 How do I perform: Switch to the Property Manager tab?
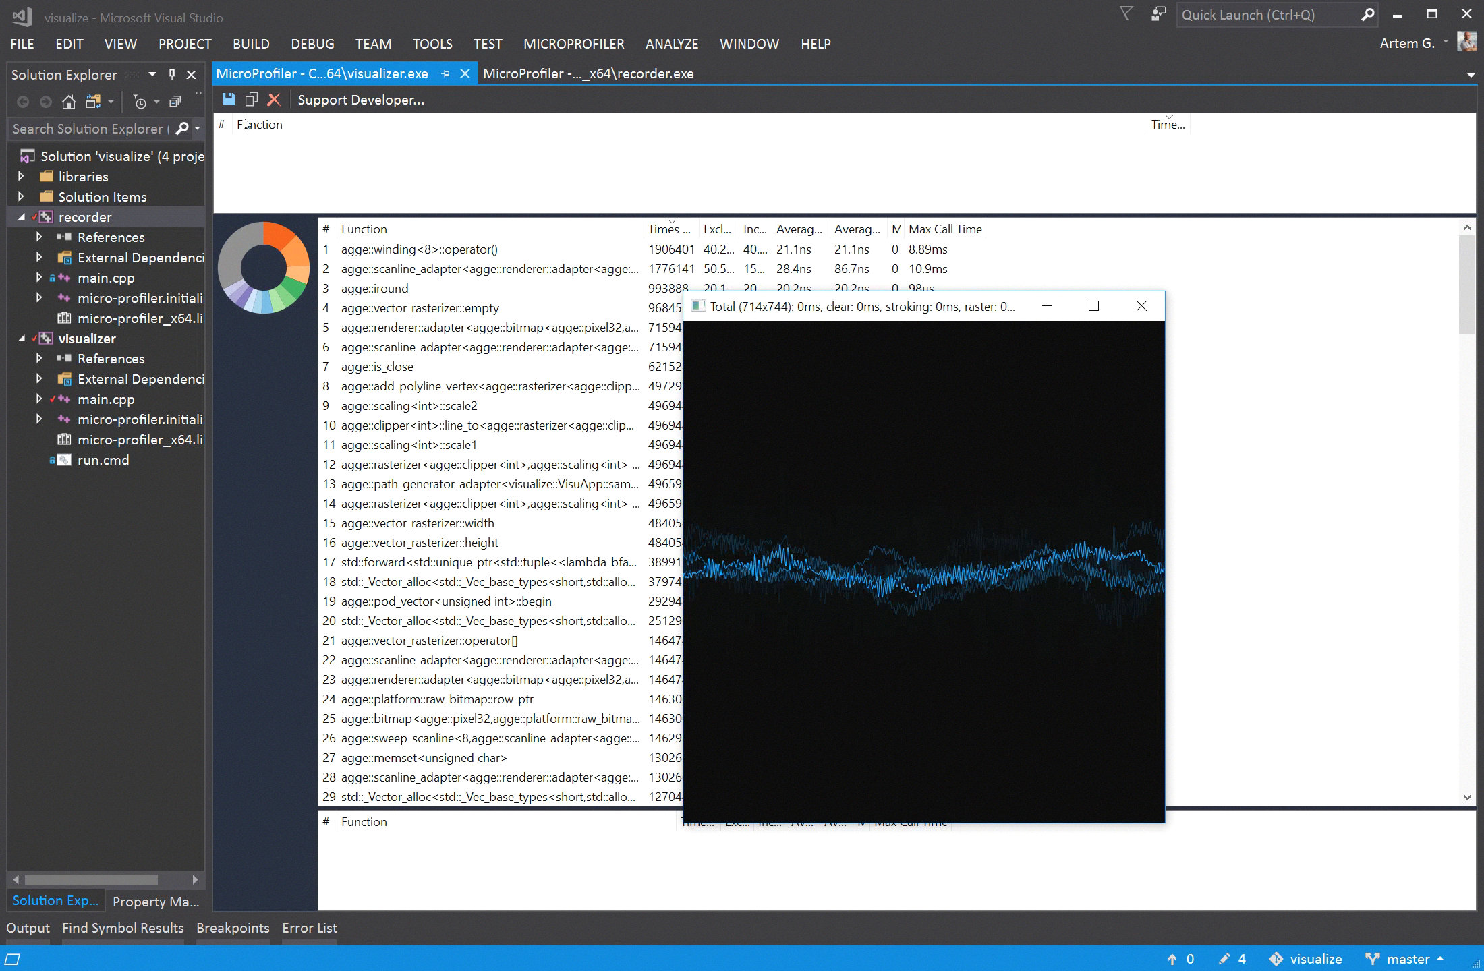(x=156, y=902)
